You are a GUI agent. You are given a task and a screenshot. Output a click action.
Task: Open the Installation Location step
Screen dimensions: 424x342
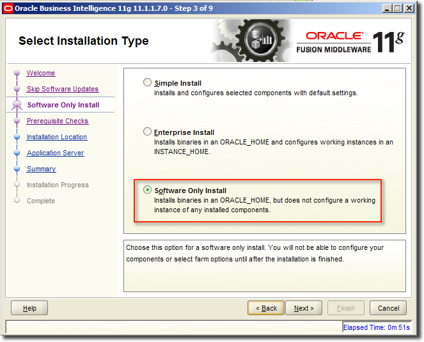pyautogui.click(x=57, y=137)
